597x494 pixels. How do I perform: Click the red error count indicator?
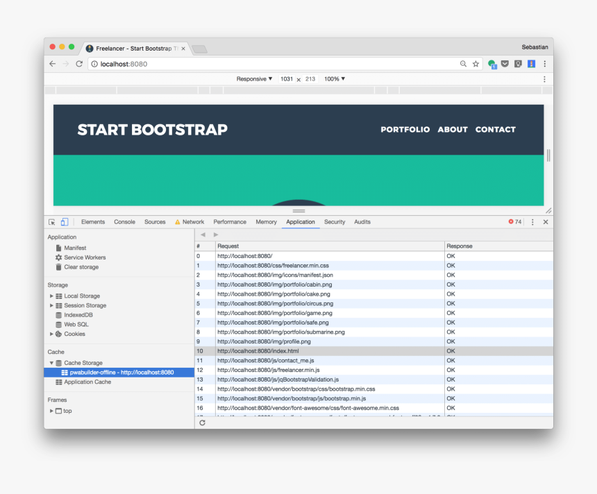[x=514, y=222]
